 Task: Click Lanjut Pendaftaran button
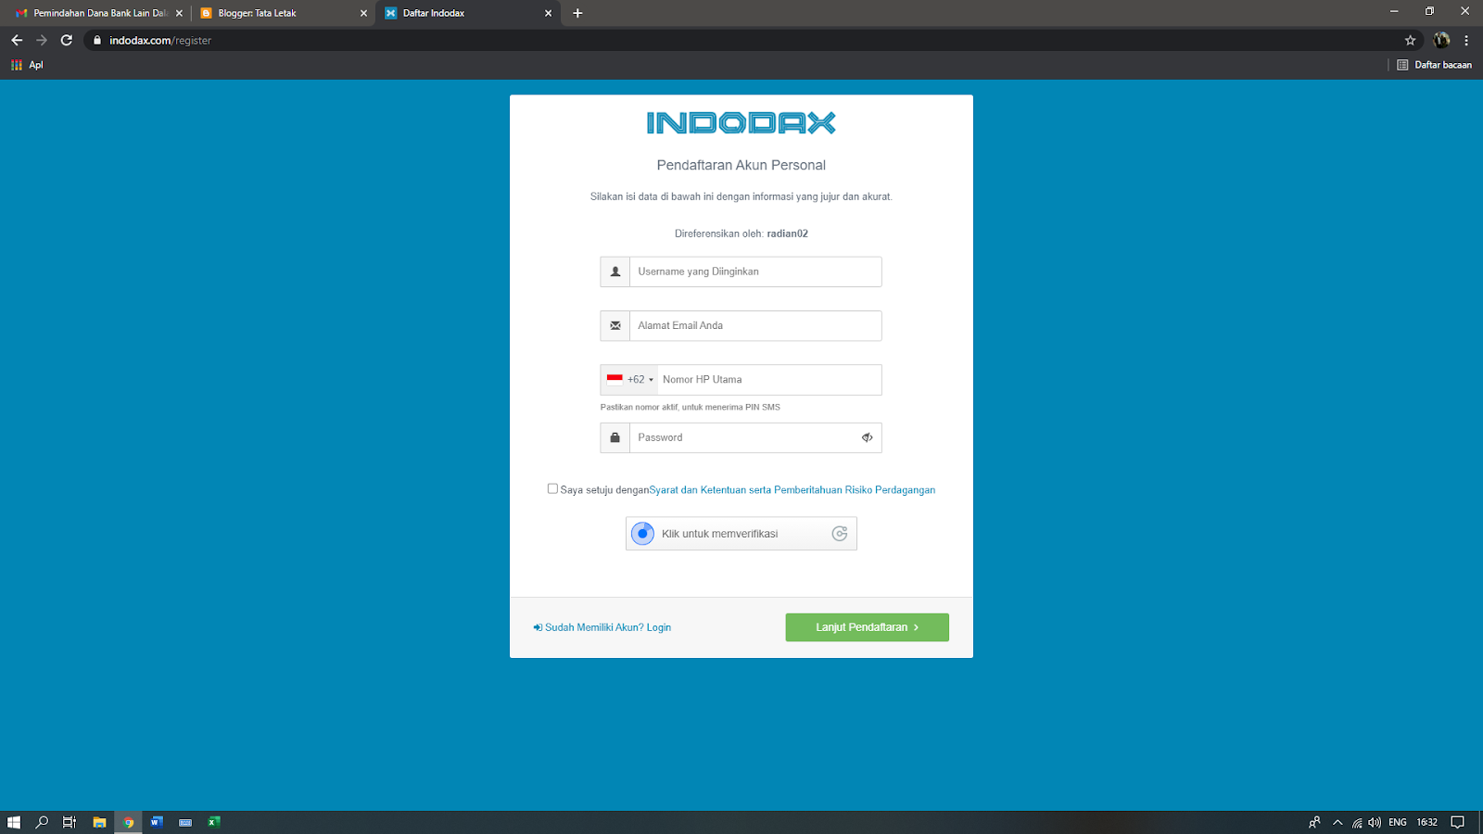(x=868, y=627)
